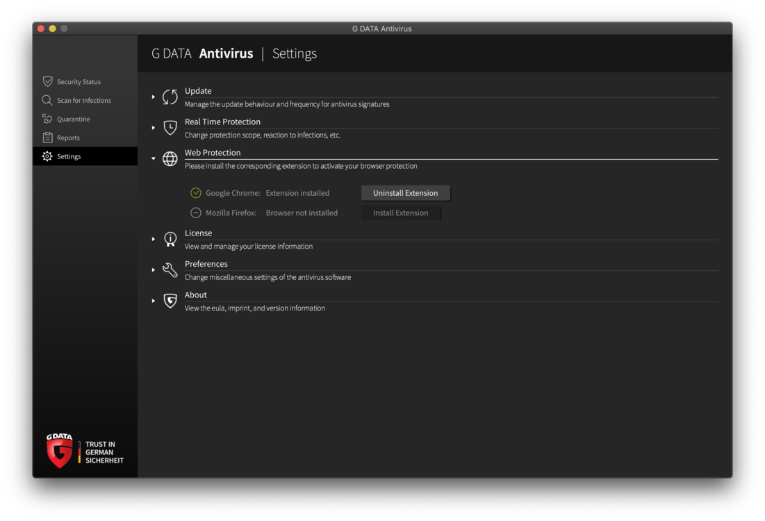Click the Firefox not-installed status icon
765x521 pixels.
[x=196, y=213]
